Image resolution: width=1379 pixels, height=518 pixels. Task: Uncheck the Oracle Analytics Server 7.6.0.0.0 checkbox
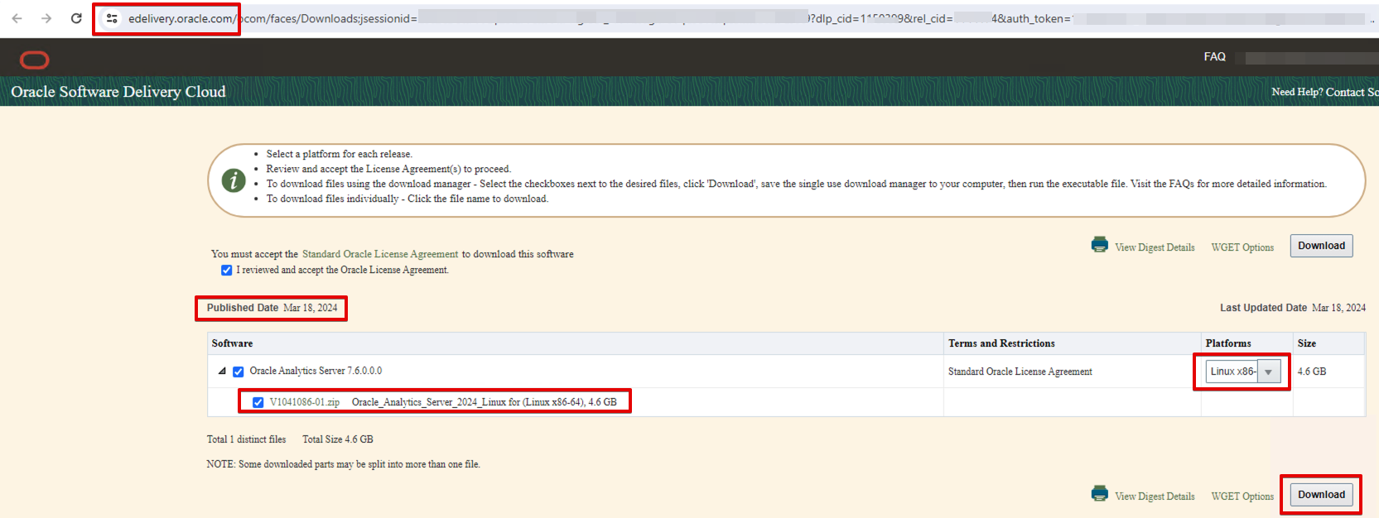(238, 372)
